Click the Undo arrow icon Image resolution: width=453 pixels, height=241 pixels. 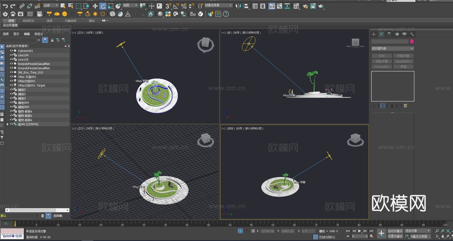5,6
